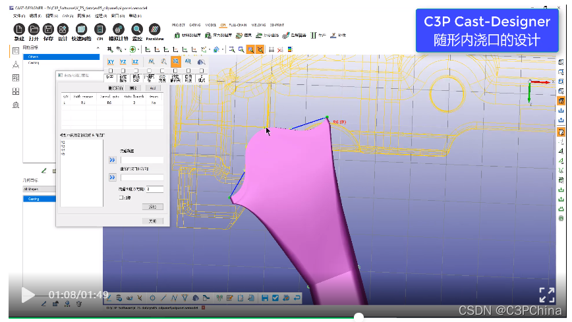The height and width of the screenshot is (322, 572).
Task: Open the All Shapes dropdown
Action: click(x=39, y=189)
